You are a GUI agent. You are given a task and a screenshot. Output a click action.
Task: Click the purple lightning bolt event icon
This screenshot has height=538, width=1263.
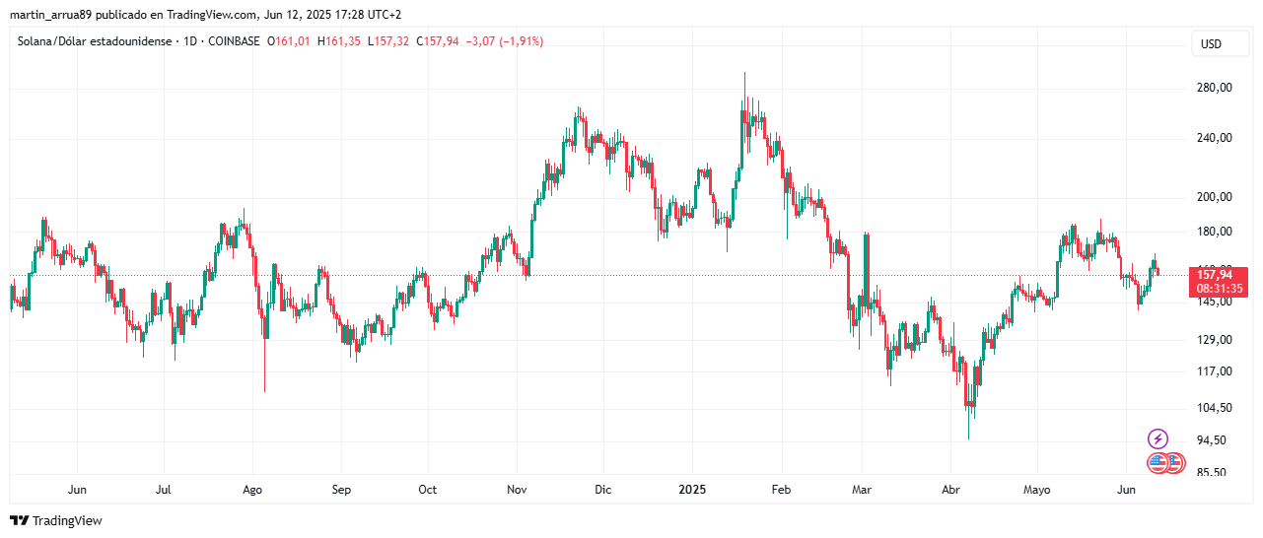(1158, 438)
